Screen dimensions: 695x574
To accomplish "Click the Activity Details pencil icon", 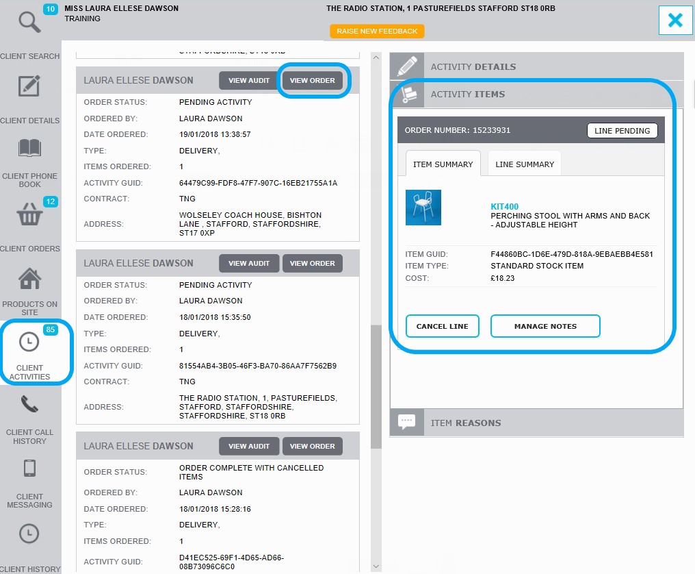I will (407, 66).
